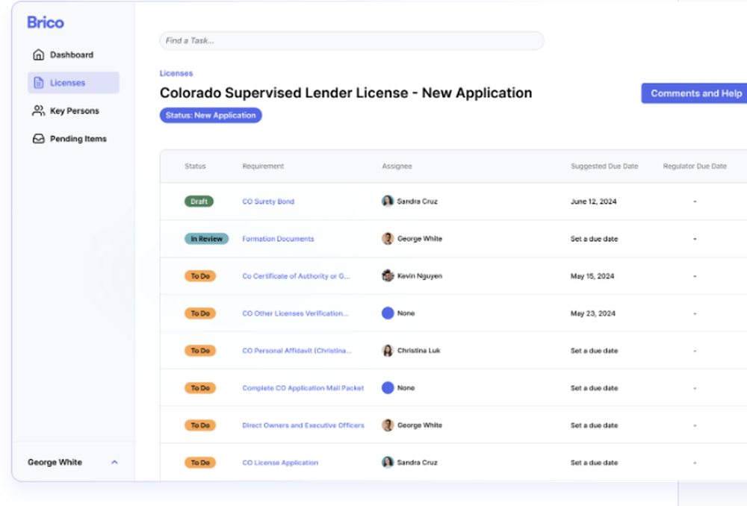Open the Status: New Application badge
This screenshot has height=506, width=747.
[x=211, y=116]
